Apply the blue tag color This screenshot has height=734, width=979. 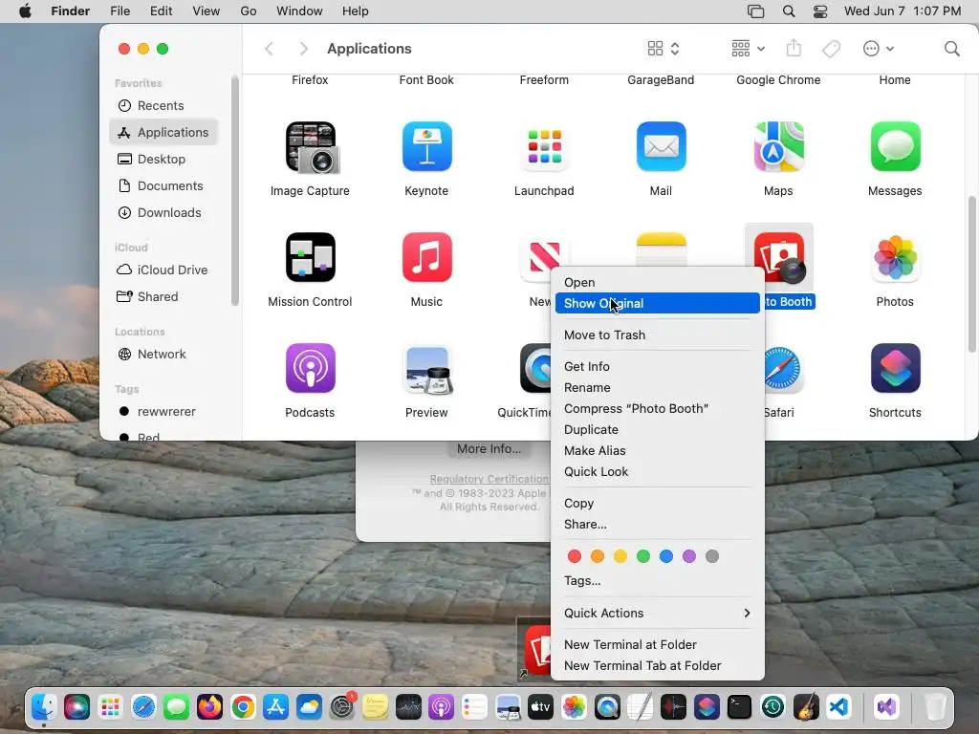pos(666,556)
